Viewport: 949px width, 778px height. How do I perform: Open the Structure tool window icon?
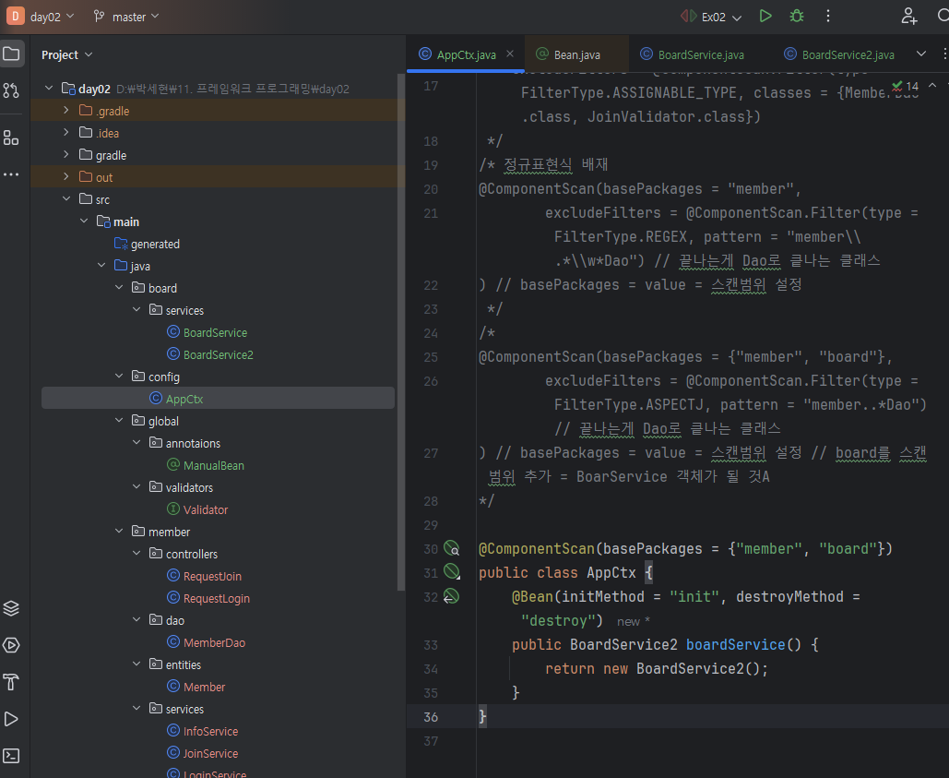point(11,138)
